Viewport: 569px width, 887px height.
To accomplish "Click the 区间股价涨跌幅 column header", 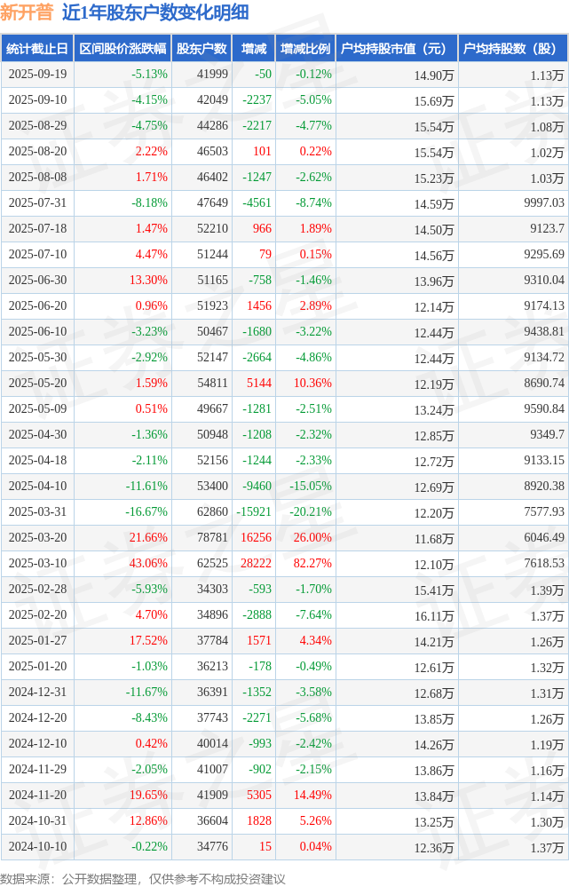I will [x=122, y=49].
